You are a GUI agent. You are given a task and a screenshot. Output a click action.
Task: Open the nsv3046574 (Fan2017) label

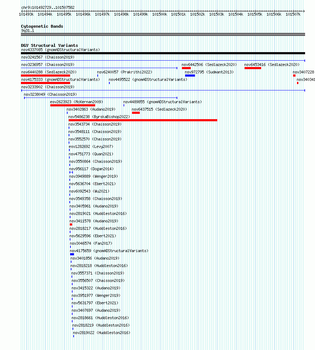click(91, 243)
